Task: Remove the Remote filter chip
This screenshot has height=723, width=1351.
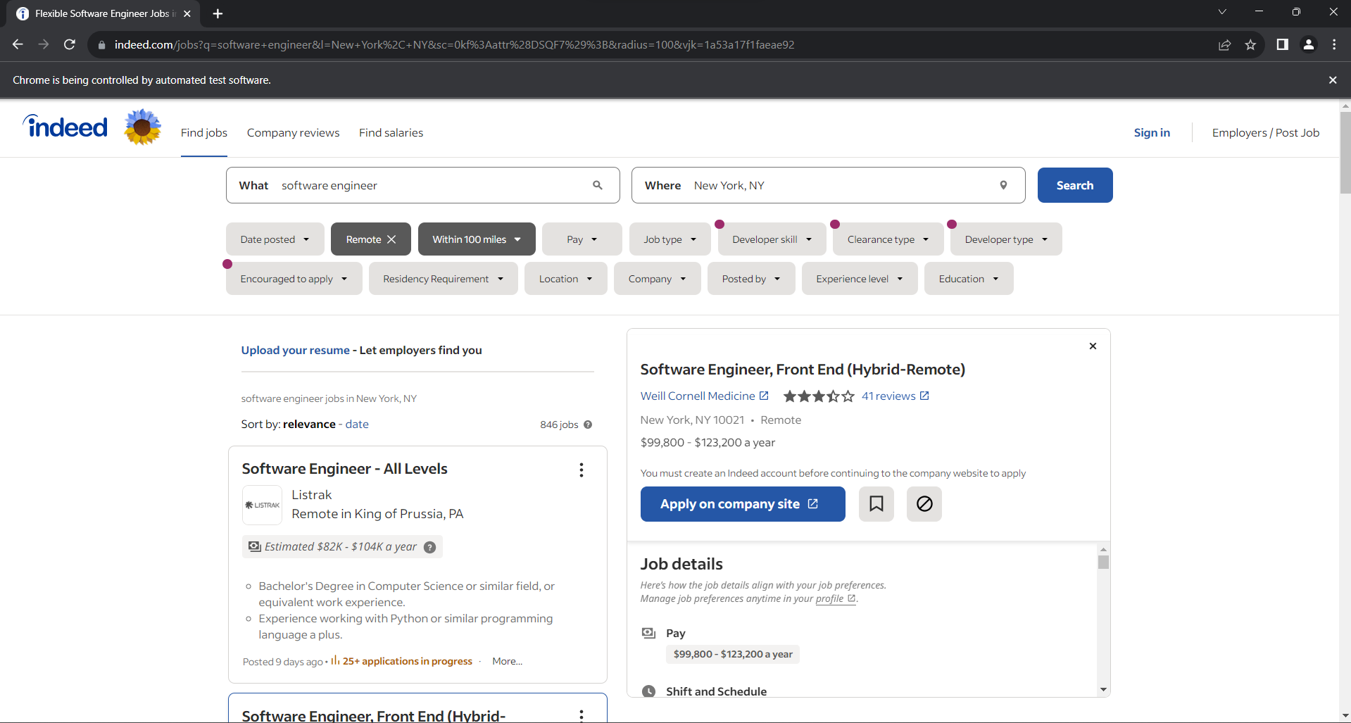Action: point(392,239)
